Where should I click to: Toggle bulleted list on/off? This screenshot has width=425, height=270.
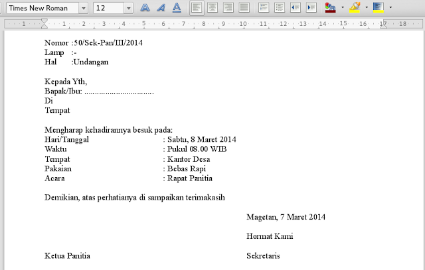point(280,7)
